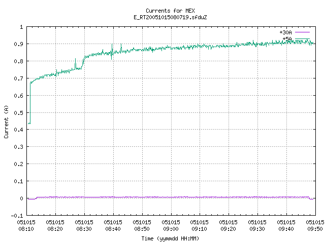Click the green +5A legend line sample
Image resolution: width=325 pixels, height=243 pixels.
(x=302, y=38)
